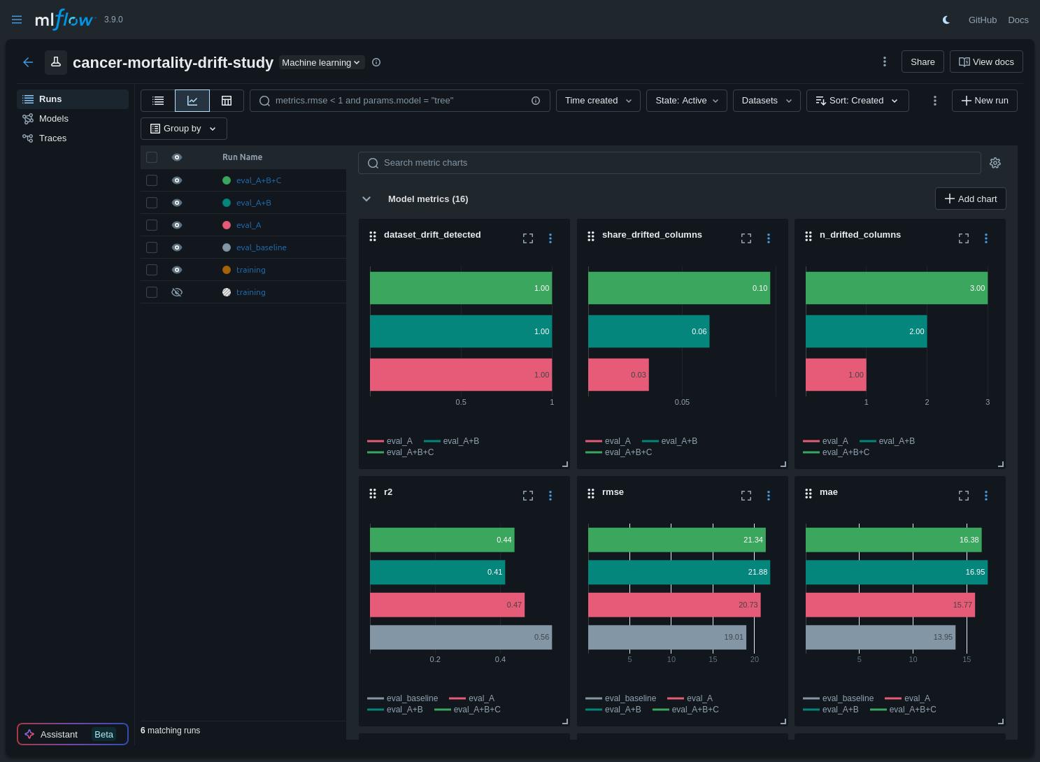The image size is (1040, 762).
Task: Open the Docs link in header
Action: 1018,20
